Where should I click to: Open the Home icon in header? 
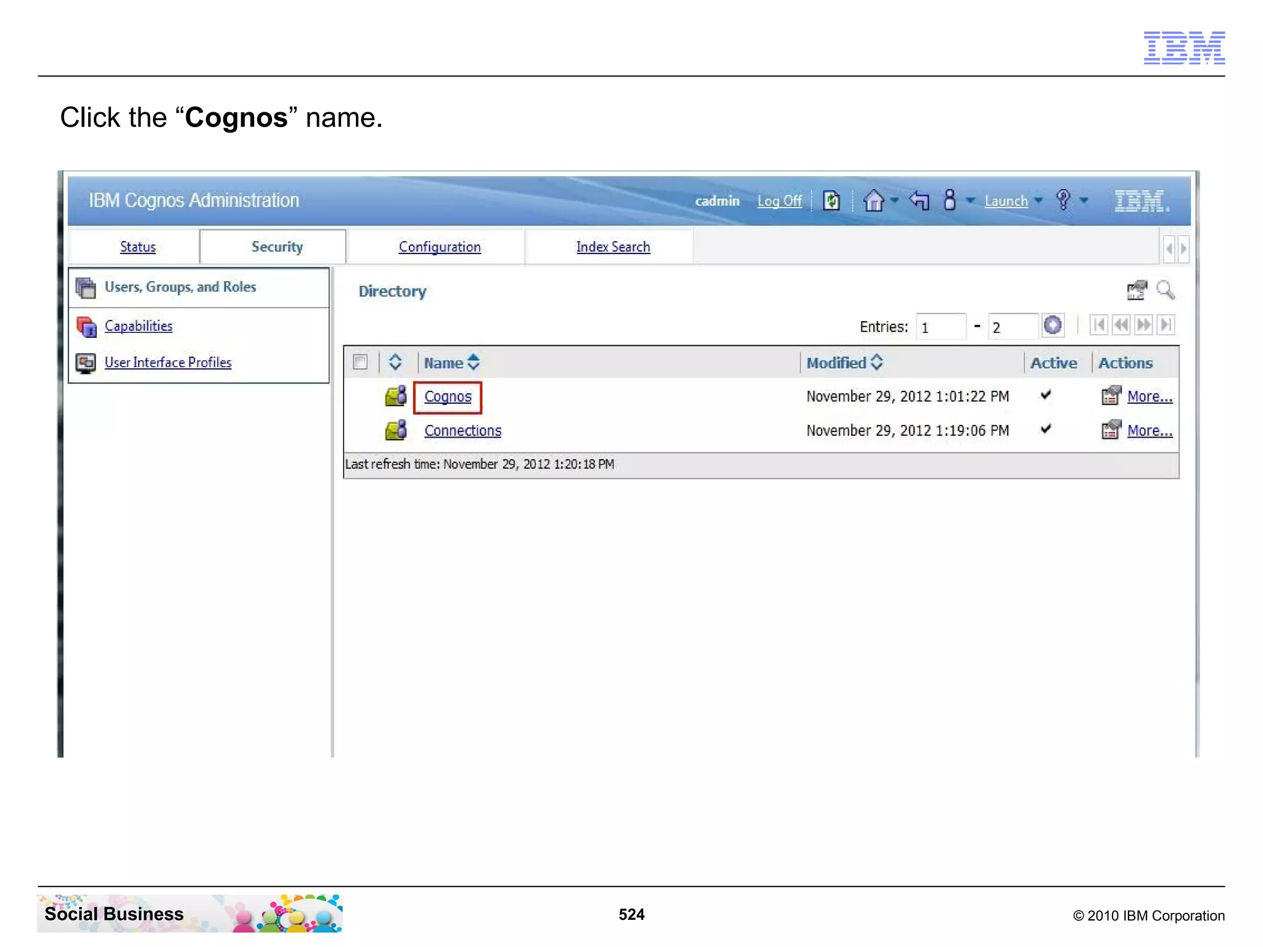coord(873,200)
